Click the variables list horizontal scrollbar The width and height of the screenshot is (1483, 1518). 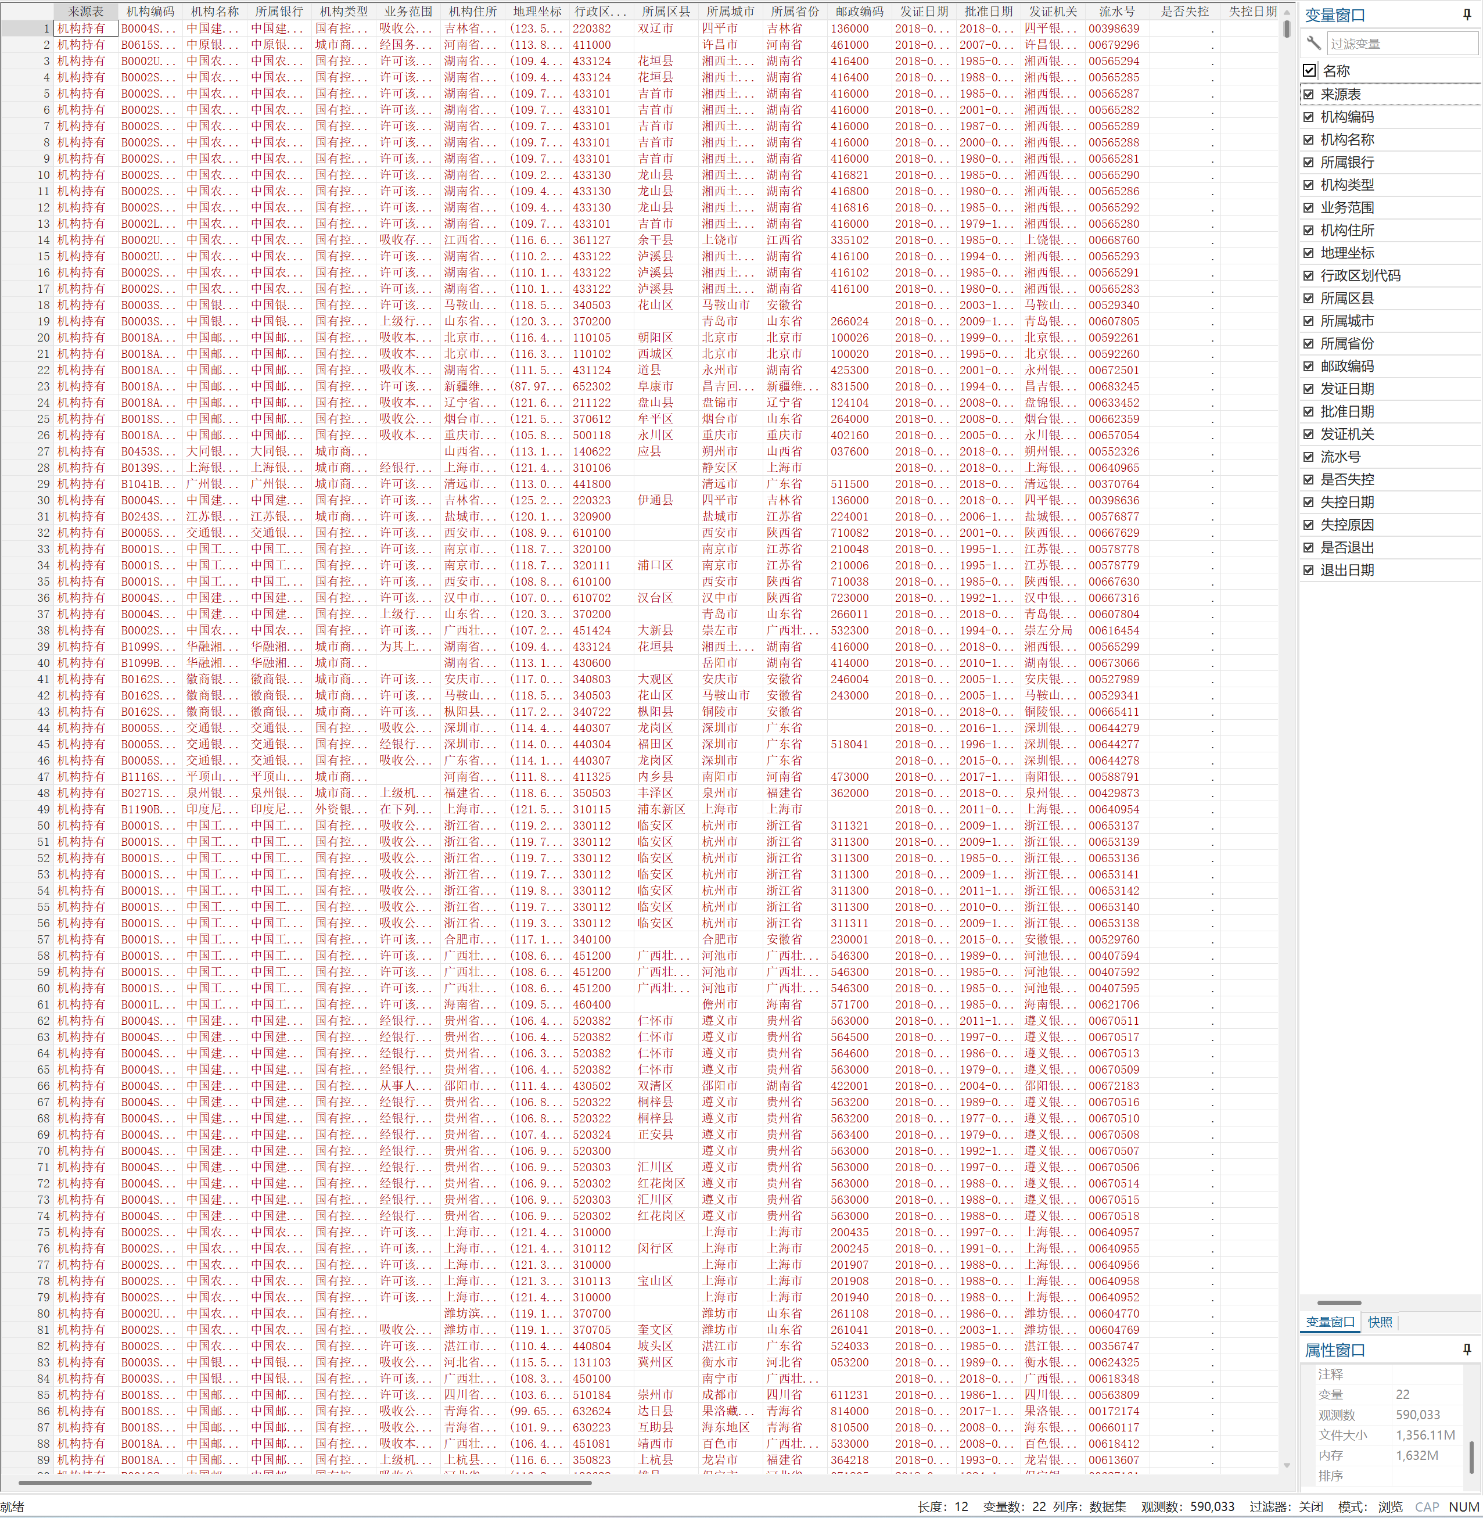tap(1339, 1302)
